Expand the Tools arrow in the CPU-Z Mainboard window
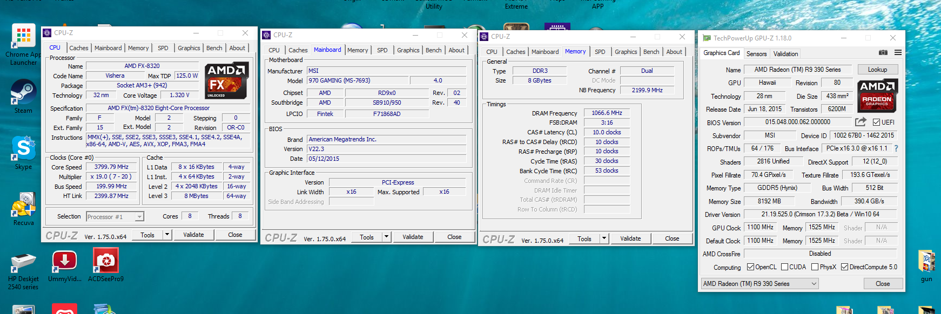Image resolution: width=941 pixels, height=314 pixels. 386,237
